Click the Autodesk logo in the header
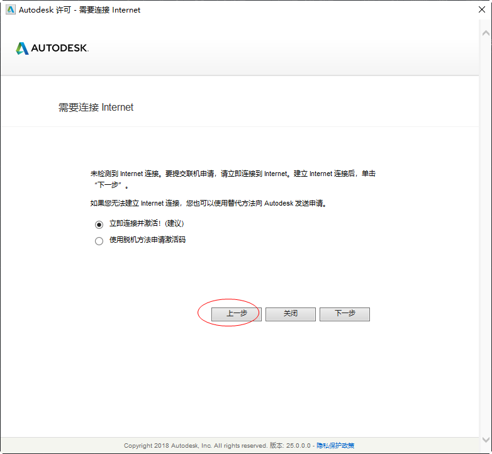This screenshot has height=454, width=492. tap(52, 48)
